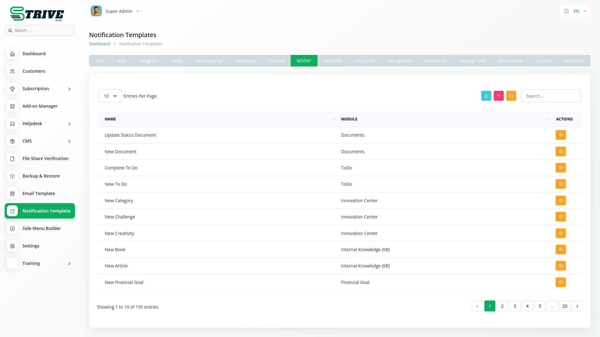Click the orange refresh icon
This screenshot has width=600, height=337.
click(x=511, y=96)
